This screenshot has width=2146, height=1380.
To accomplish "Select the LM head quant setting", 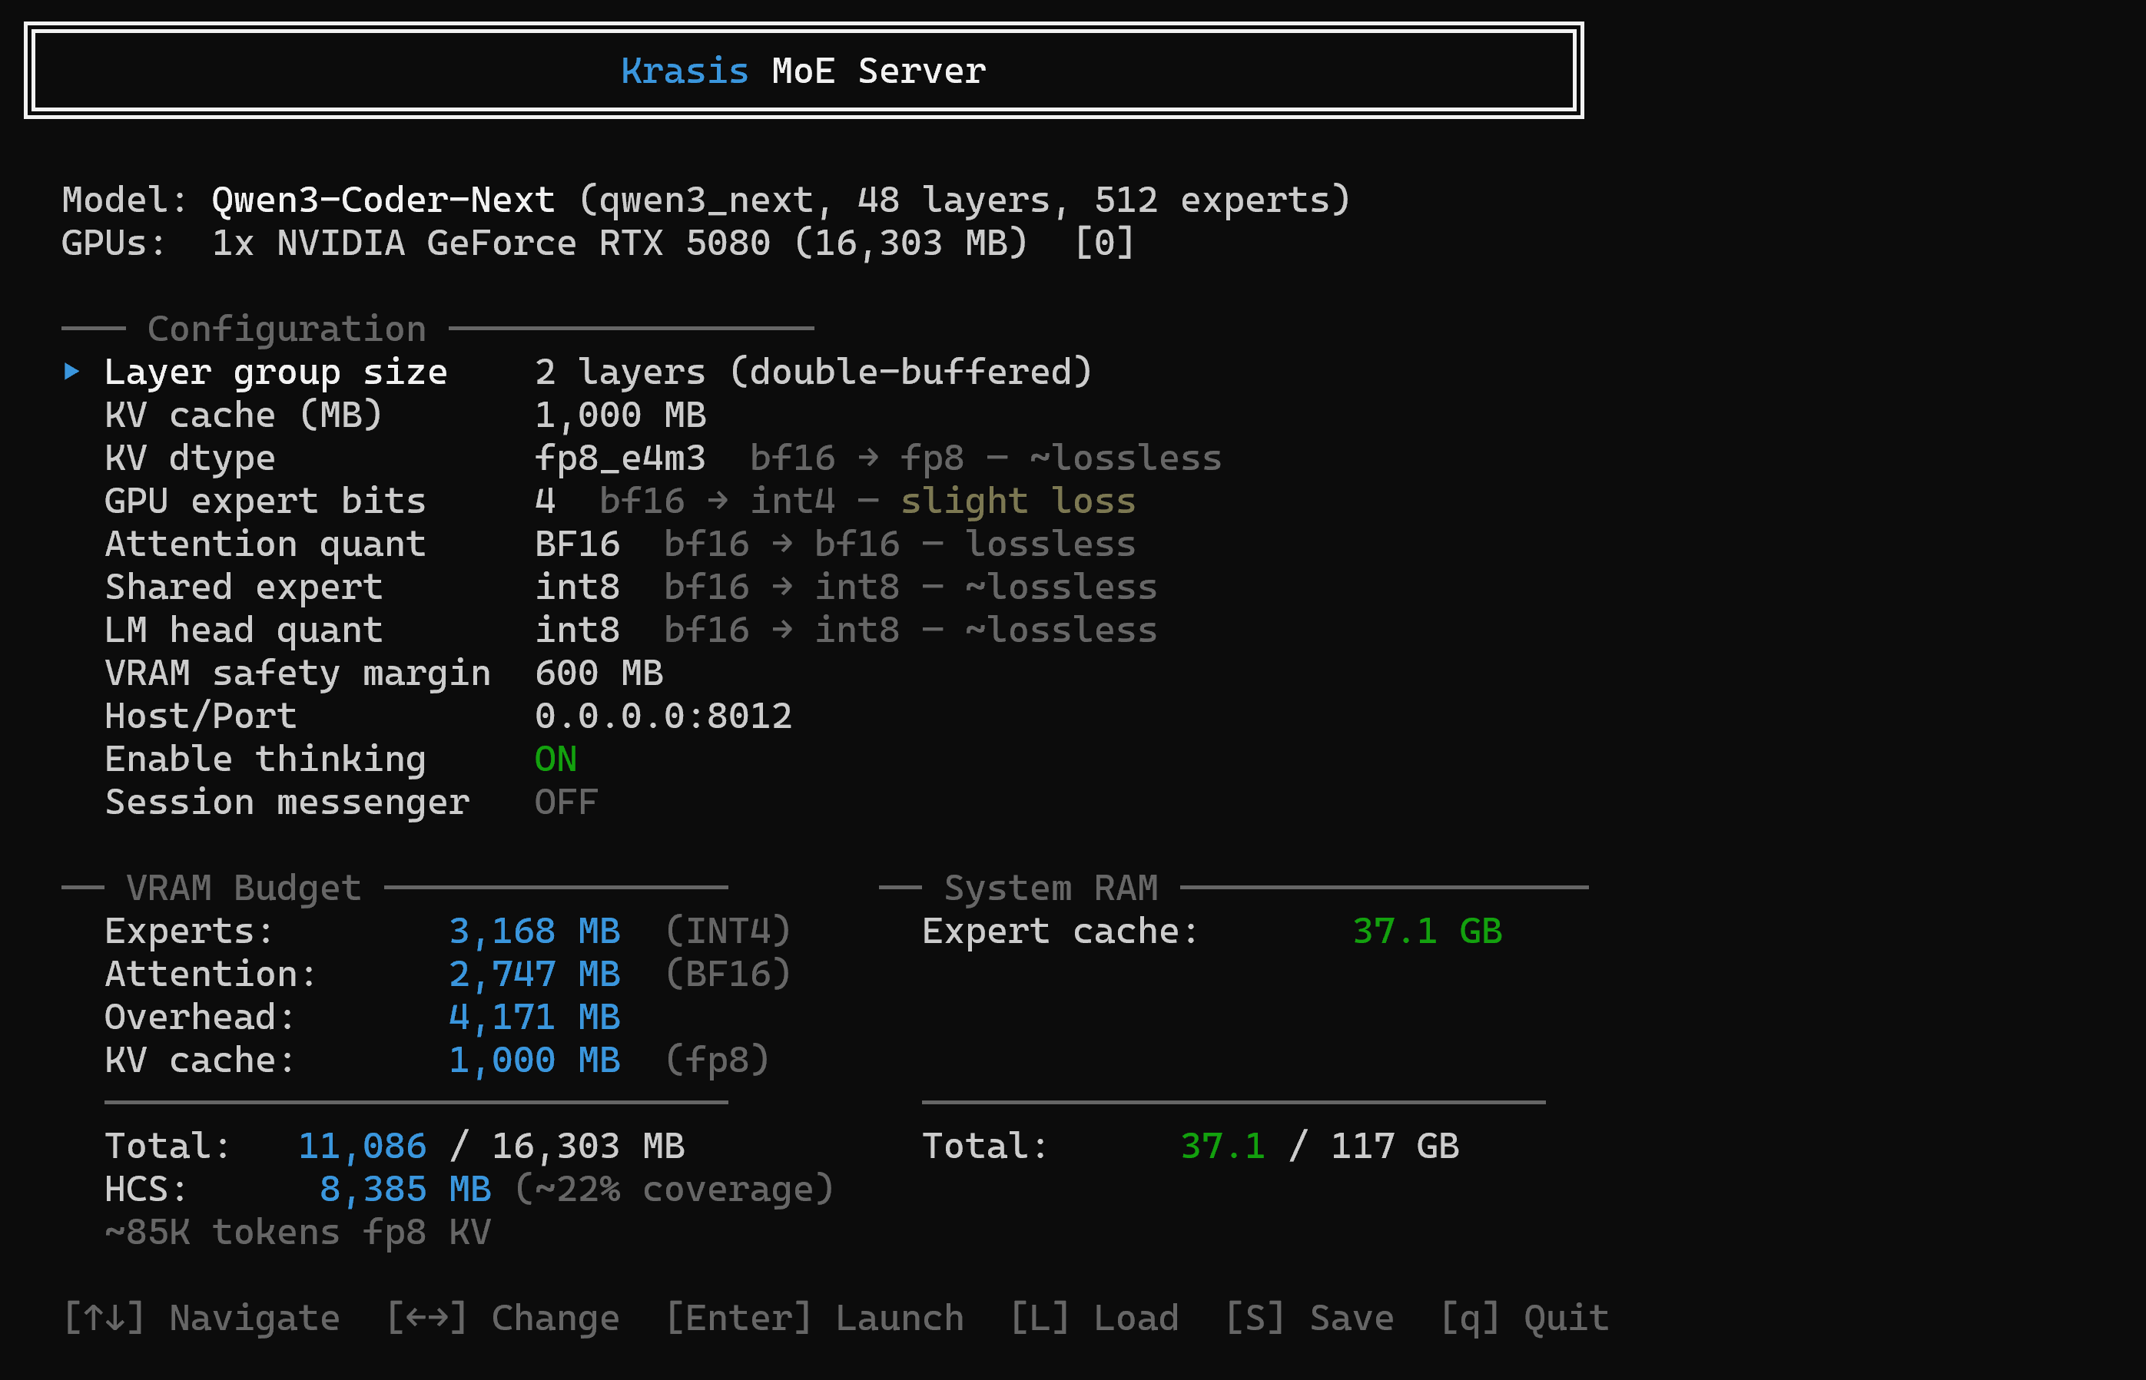I will (x=244, y=629).
